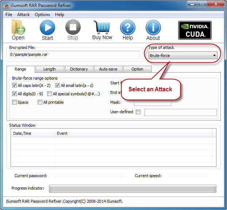Click the User-defined charset text field
227x210 pixels.
pyautogui.click(x=181, y=112)
